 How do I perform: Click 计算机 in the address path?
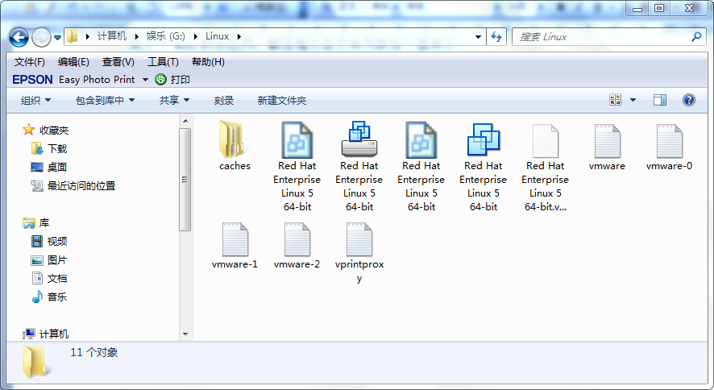point(111,36)
